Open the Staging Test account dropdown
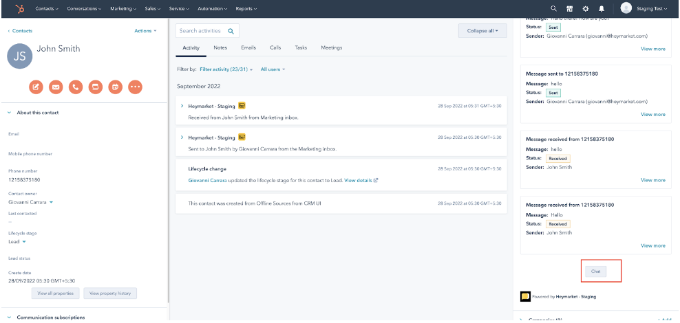 coord(652,9)
